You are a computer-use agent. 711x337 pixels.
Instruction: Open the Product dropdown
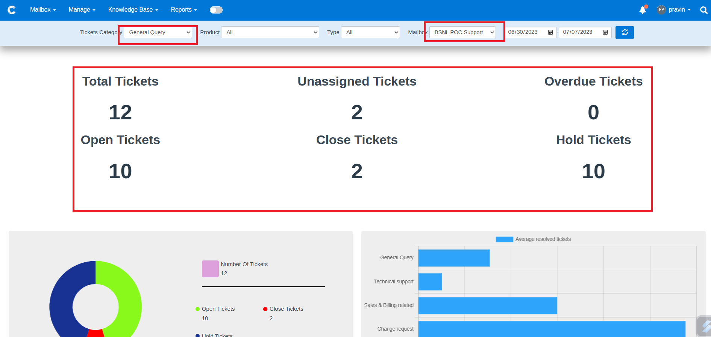pyautogui.click(x=270, y=32)
